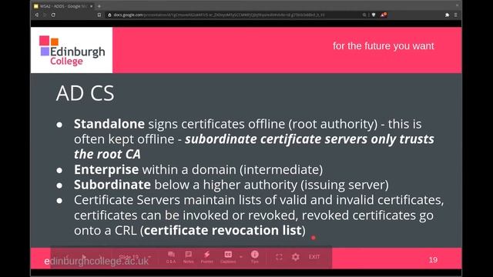Open the Captions options dropdown arrow
This screenshot has height=277, width=493.
[x=241, y=257]
